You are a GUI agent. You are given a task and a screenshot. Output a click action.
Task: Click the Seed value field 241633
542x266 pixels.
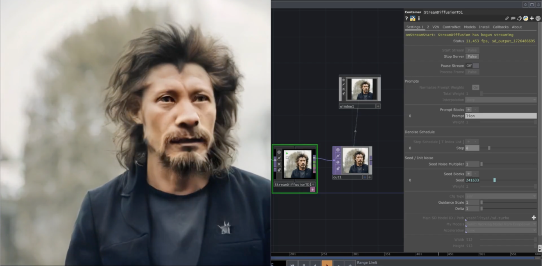(x=472, y=180)
